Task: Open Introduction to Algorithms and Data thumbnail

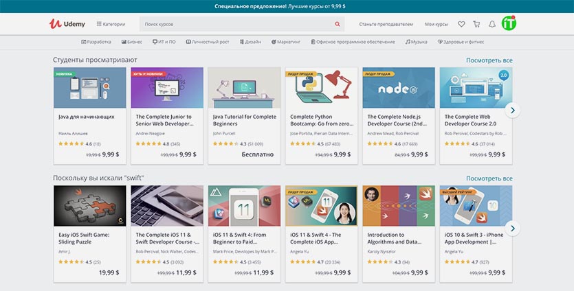Action: point(399,206)
